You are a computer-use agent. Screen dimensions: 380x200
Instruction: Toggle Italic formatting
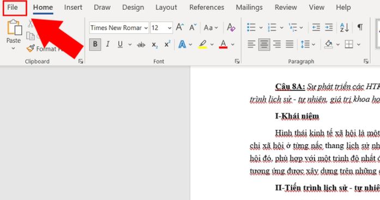(x=107, y=44)
